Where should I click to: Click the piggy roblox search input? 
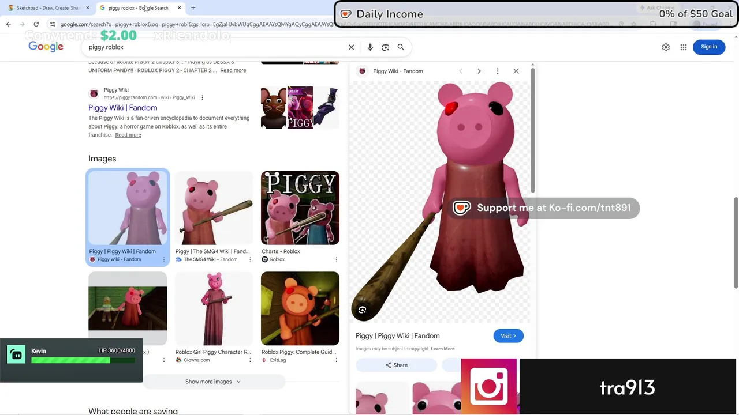tap(215, 47)
